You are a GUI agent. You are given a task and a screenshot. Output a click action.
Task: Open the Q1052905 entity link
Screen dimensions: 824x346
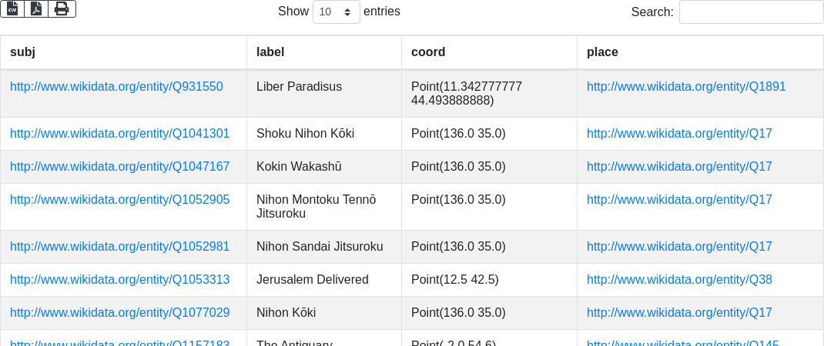[x=120, y=200]
